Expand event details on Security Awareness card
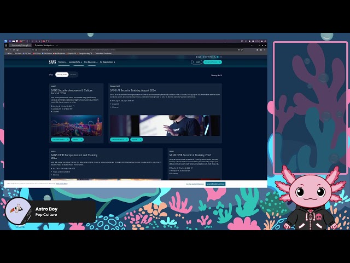 click(60, 140)
